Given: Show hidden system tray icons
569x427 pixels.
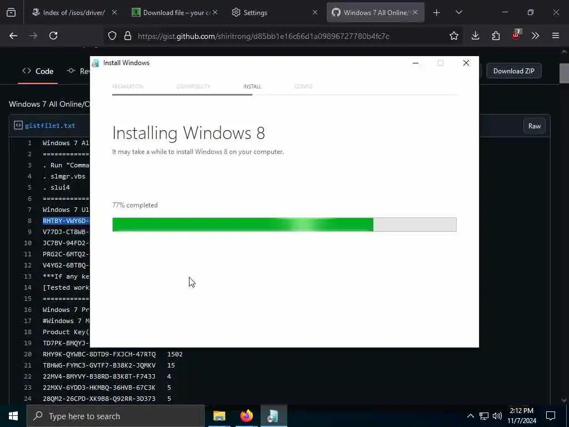Looking at the screenshot, I should 470,416.
